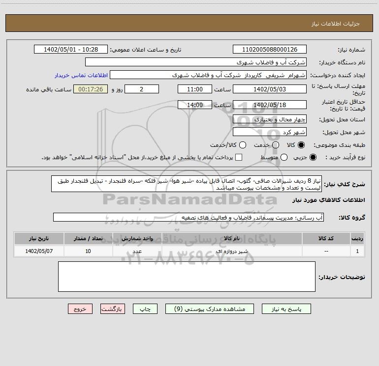
Task: Click the general need description text box
Action: pos(187,184)
